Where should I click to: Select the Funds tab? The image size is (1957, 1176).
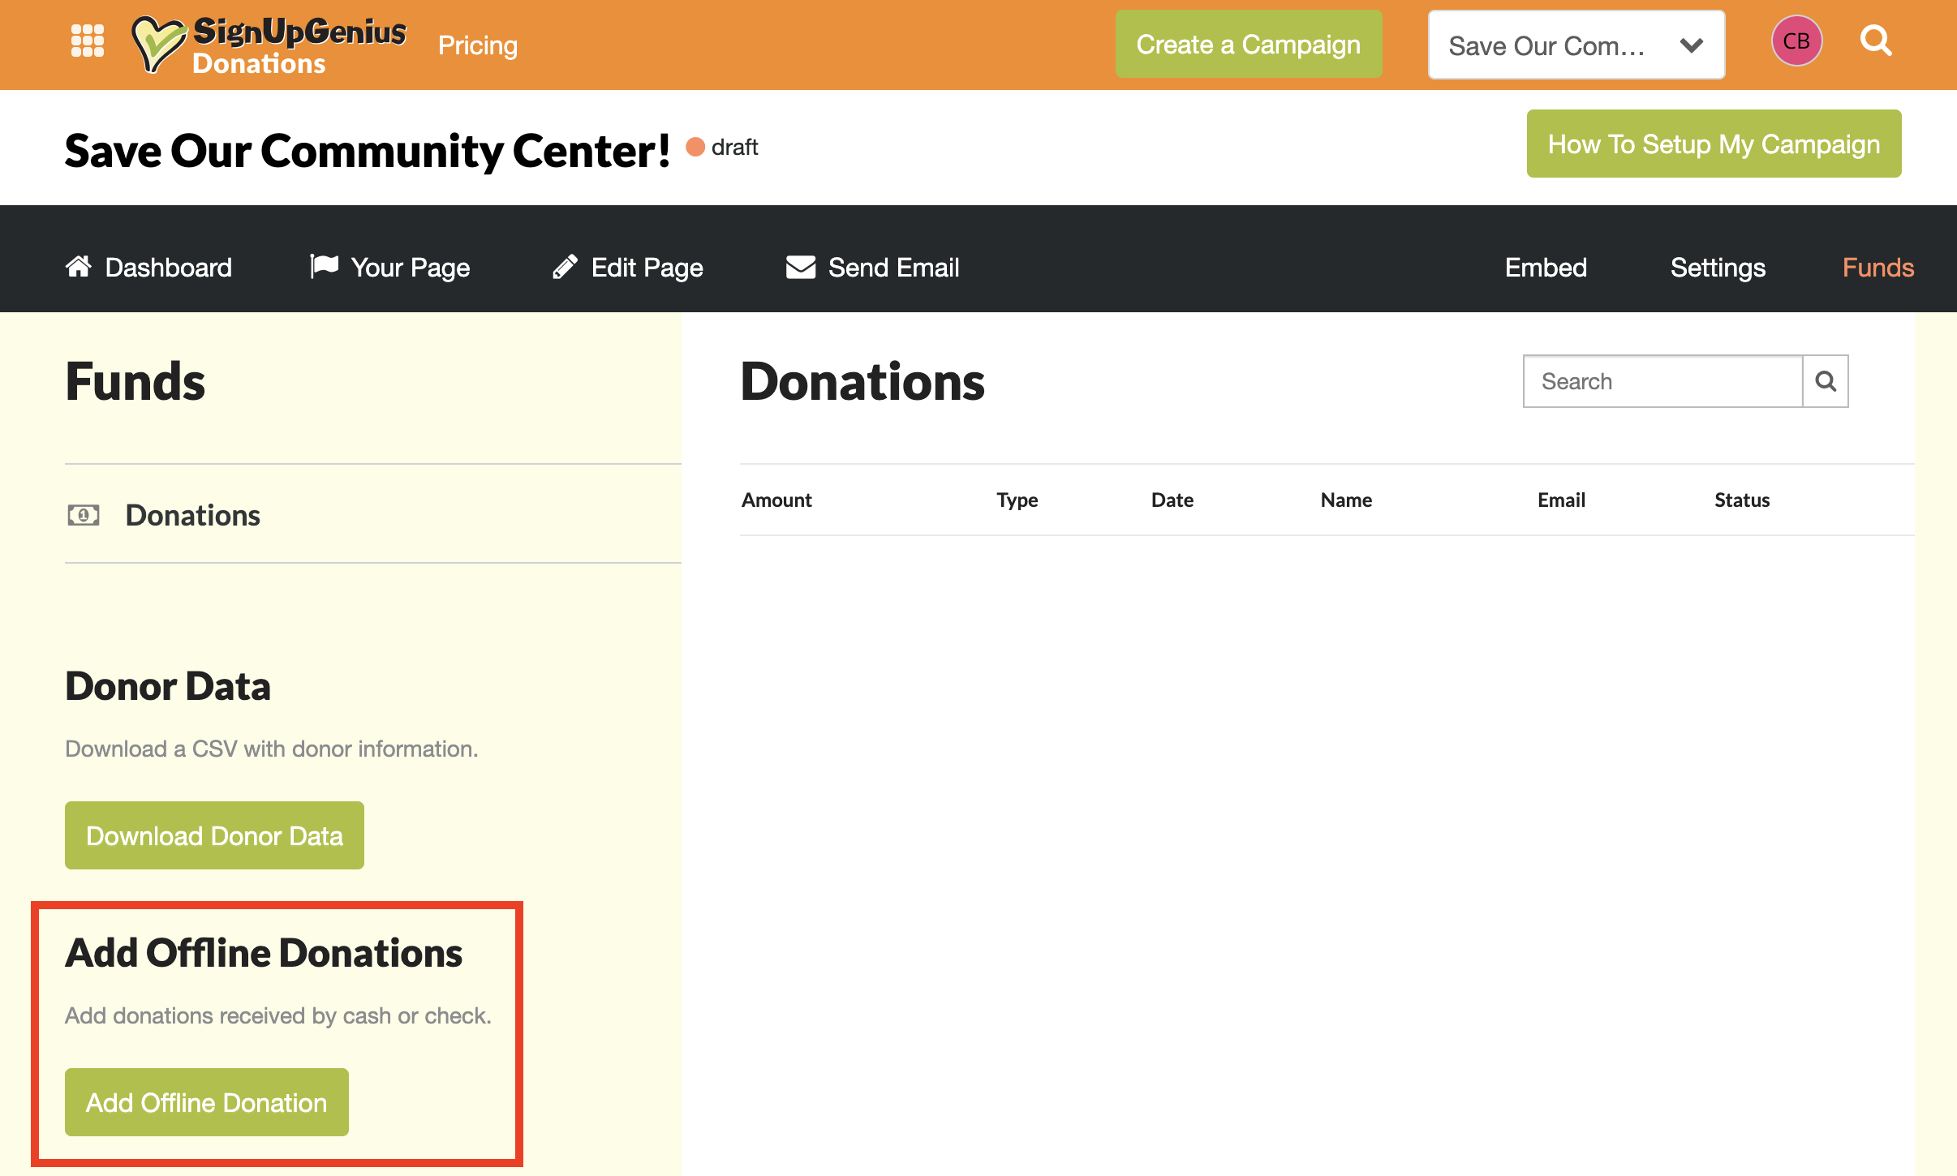click(1877, 268)
